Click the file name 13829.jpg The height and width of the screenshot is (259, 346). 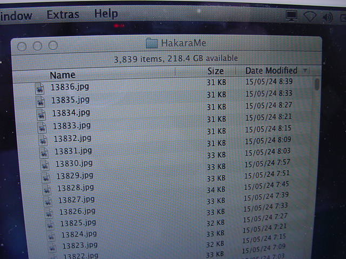(75, 176)
